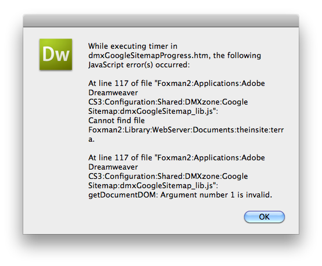The image size is (322, 266).
Task: Click the first 'At line 117 of file' line
Action: [x=177, y=83]
